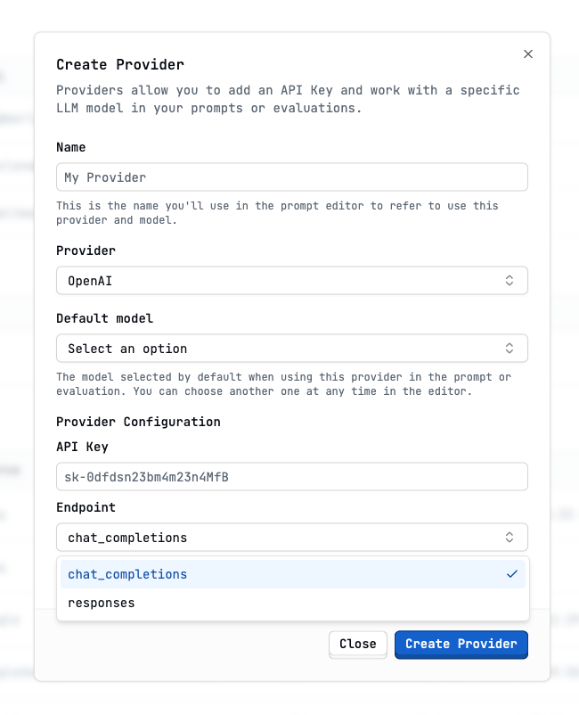
Task: Click into the My Provider name field
Action: pos(291,177)
